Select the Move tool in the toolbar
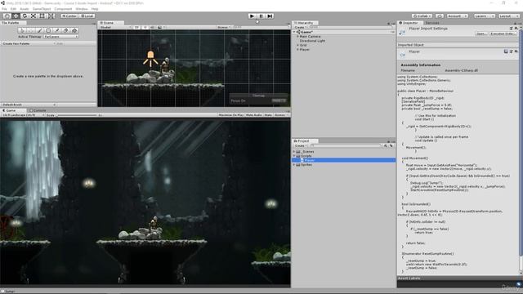This screenshot has height=294, width=523. [x=16, y=16]
